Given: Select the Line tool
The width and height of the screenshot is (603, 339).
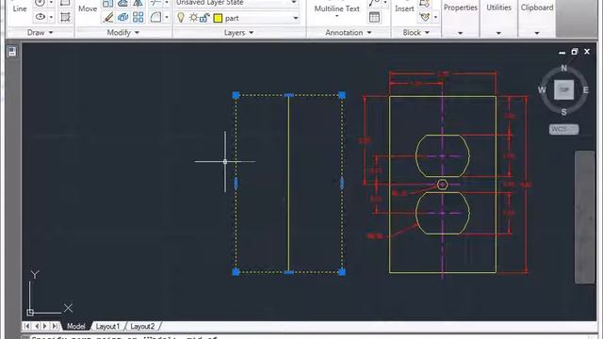Looking at the screenshot, I should pos(19,8).
